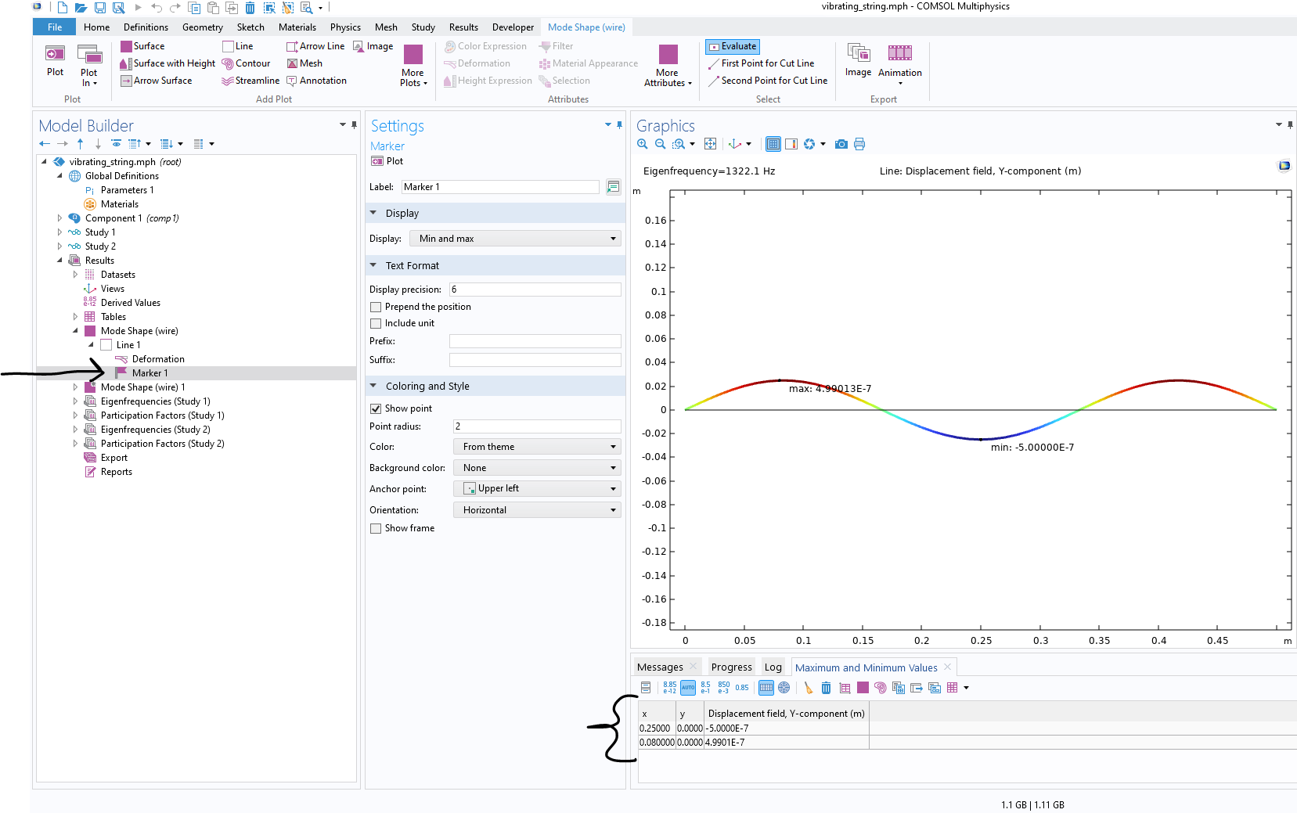
Task: Add a Streamline plot from ribbon
Action: [x=250, y=81]
